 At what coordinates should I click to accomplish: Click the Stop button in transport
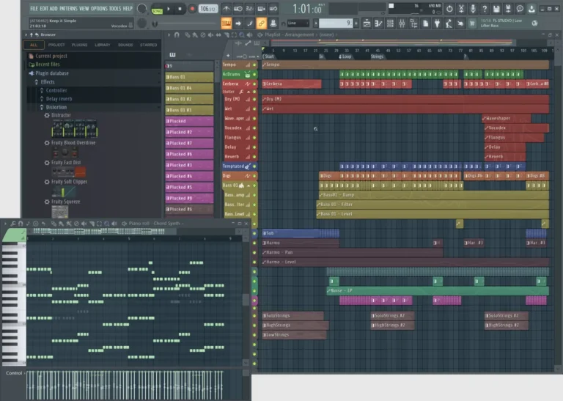pos(180,9)
